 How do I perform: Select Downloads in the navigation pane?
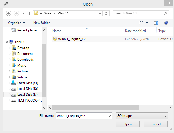pyautogui.click(x=25, y=60)
